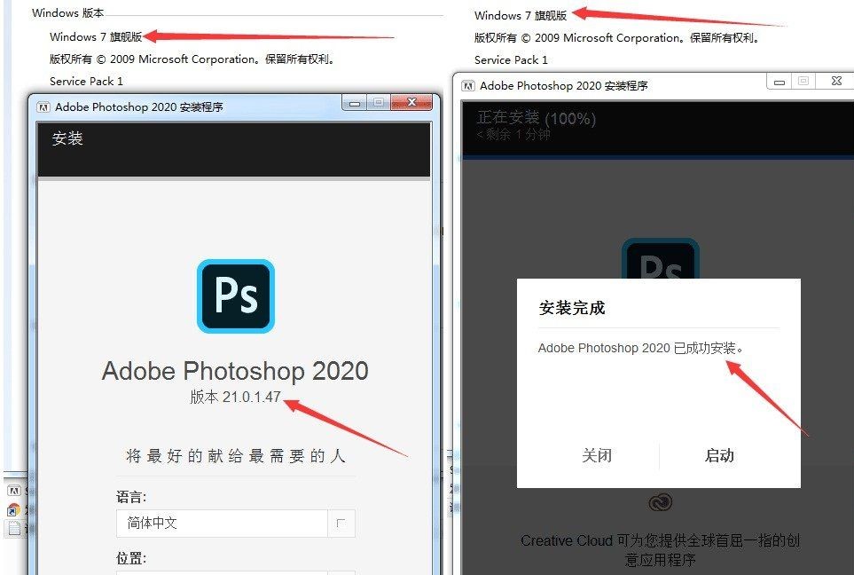Click 将最好的献给最需要的人 slogan text

tap(235, 455)
